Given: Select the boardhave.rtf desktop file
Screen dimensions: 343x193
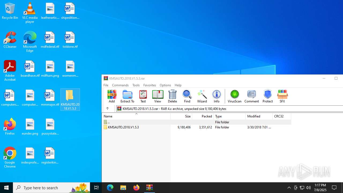Looking at the screenshot, I should (x=30, y=69).
